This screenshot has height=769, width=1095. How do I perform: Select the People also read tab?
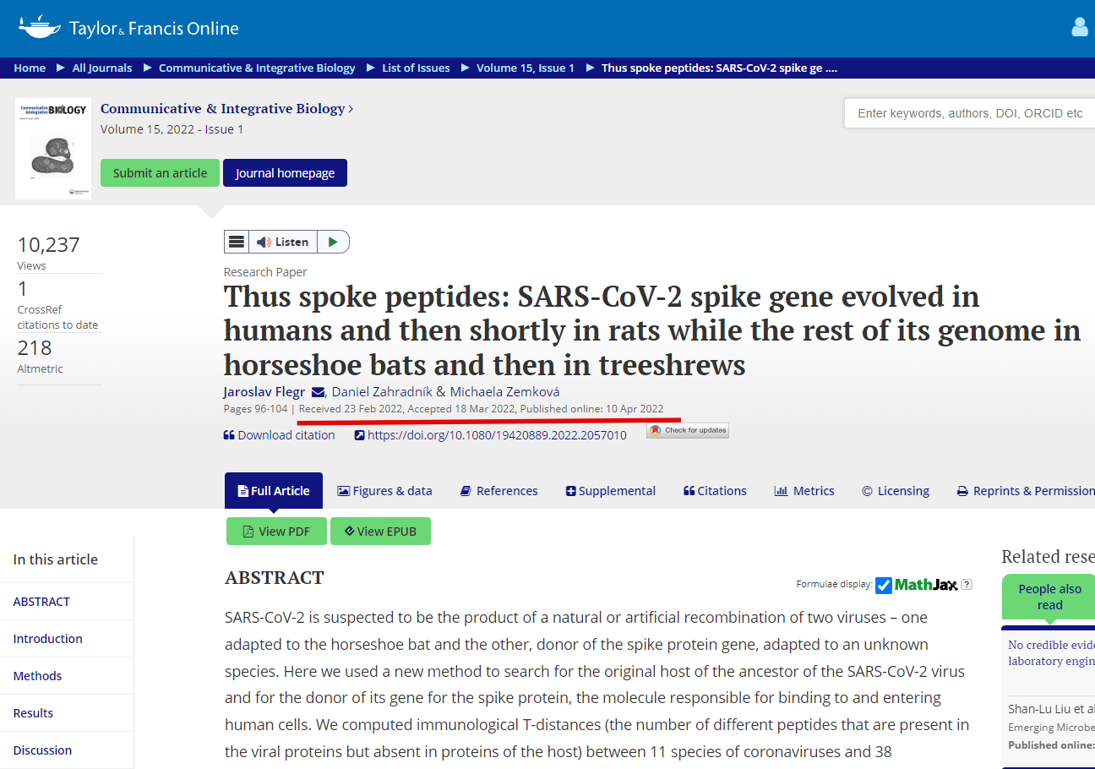tap(1049, 597)
